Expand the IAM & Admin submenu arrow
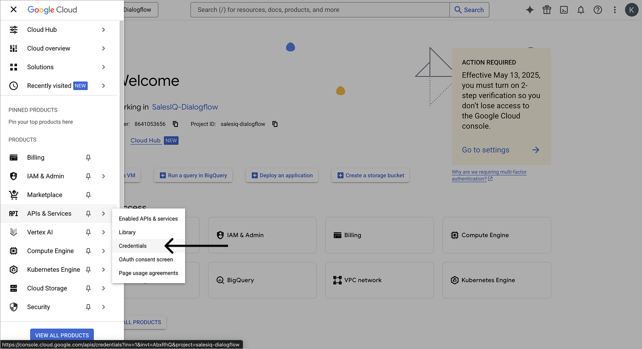The width and height of the screenshot is (642, 349). coord(104,176)
